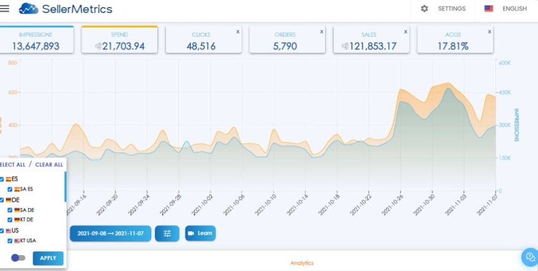The image size is (538, 271).
Task: Click the SellerMetrics cloud logo
Action: pyautogui.click(x=29, y=9)
